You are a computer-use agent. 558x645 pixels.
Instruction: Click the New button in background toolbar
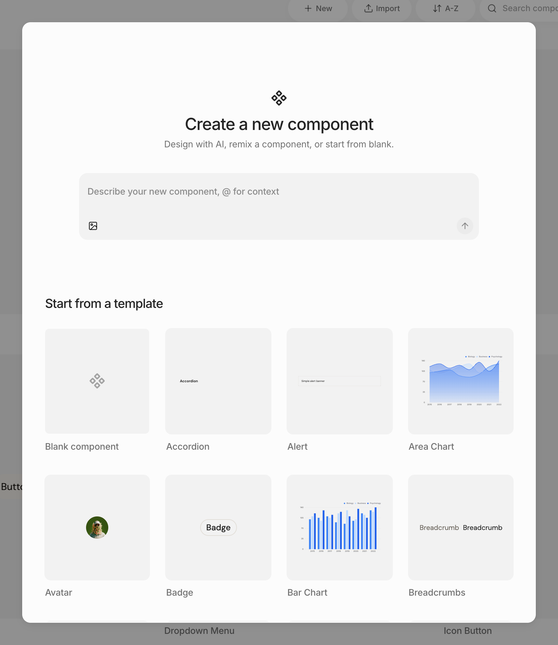click(318, 9)
